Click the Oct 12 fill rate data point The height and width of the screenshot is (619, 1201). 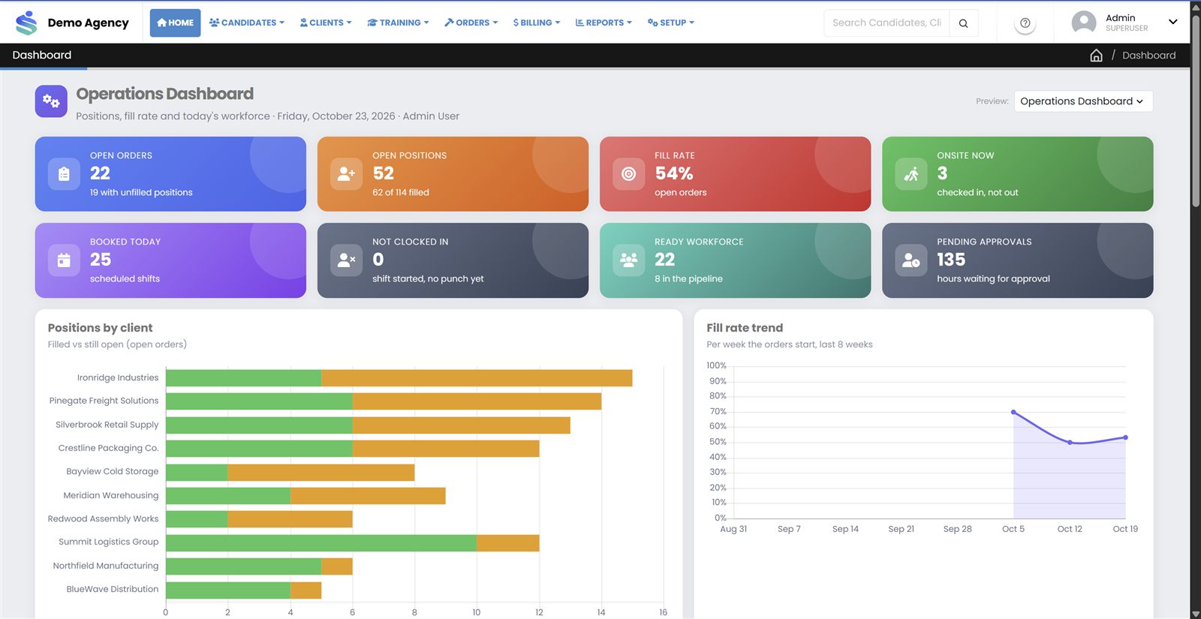[x=1070, y=443]
